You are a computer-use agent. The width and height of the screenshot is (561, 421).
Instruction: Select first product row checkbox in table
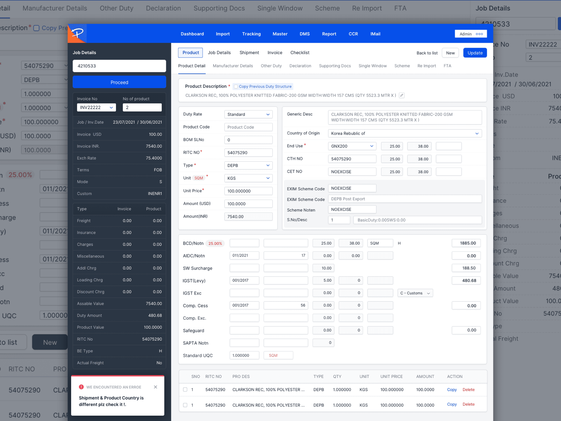[x=185, y=389]
